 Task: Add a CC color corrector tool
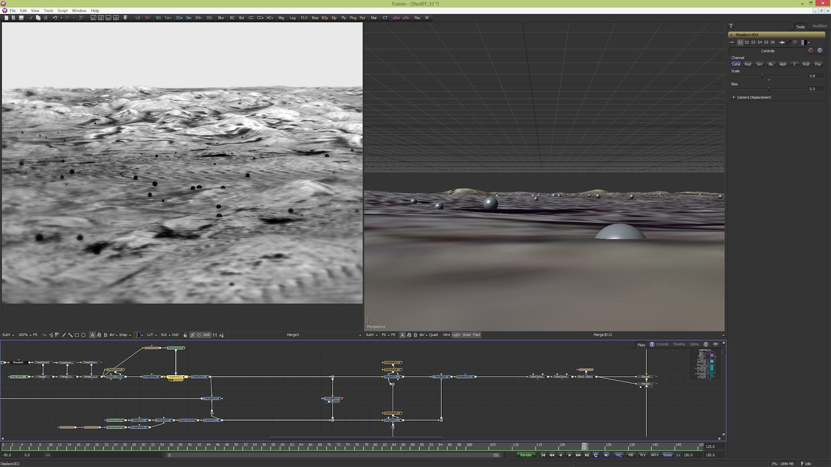pyautogui.click(x=251, y=18)
